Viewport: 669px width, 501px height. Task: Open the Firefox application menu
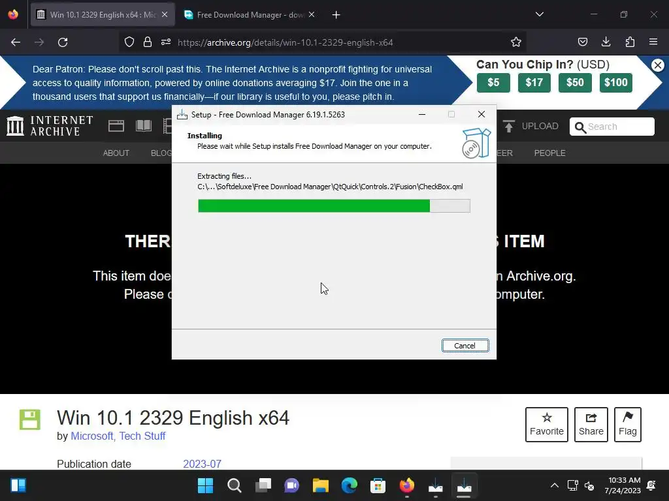coord(653,42)
